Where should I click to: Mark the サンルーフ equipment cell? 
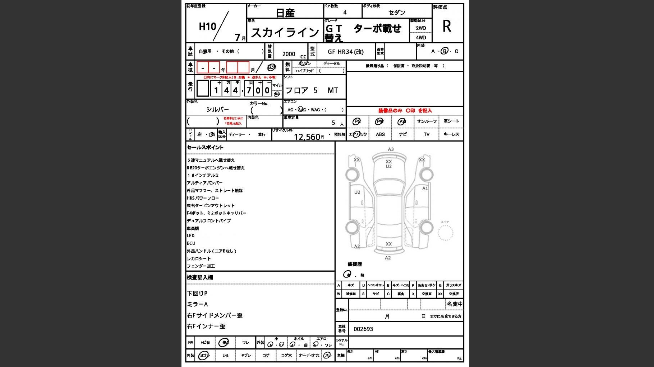[427, 121]
